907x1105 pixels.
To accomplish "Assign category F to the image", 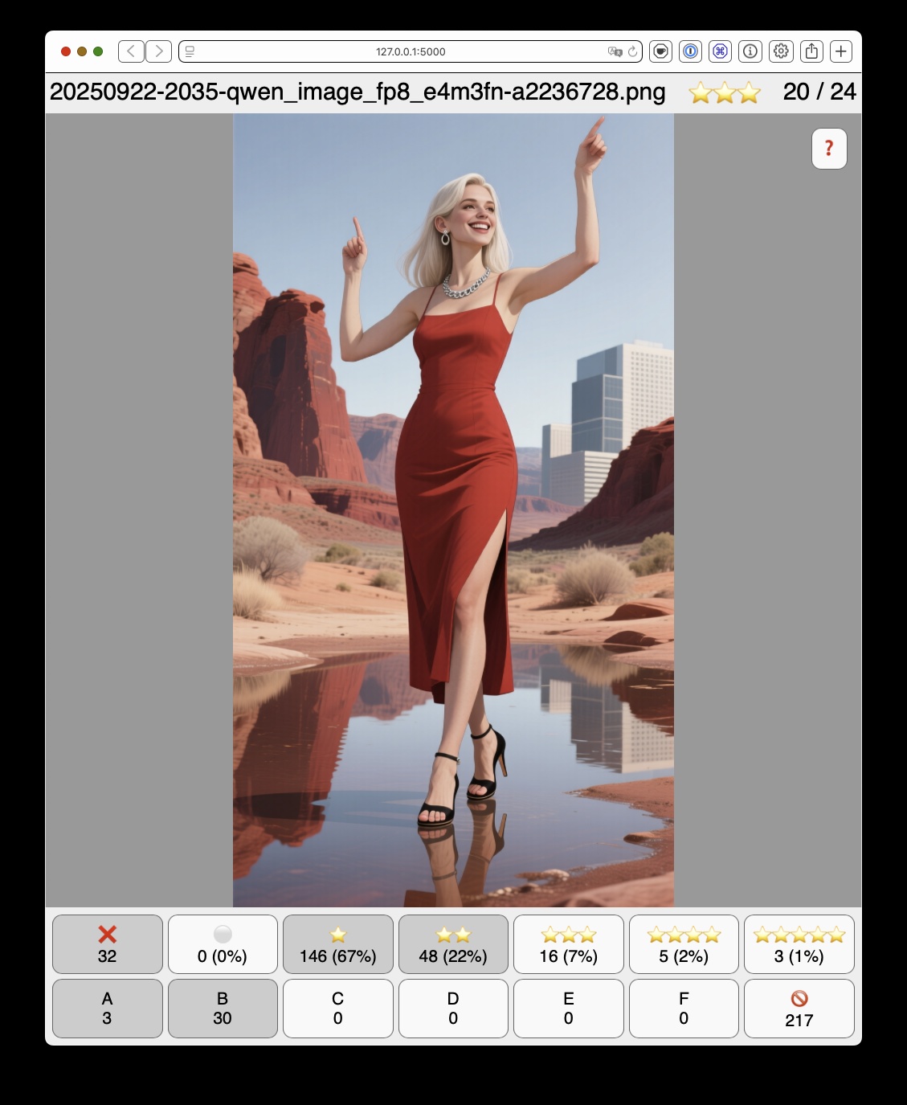I will (x=684, y=1008).
